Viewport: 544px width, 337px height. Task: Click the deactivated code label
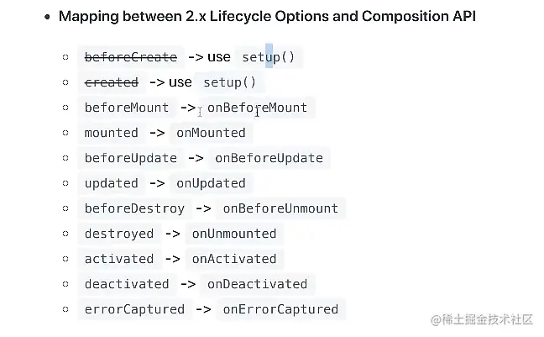coord(127,284)
